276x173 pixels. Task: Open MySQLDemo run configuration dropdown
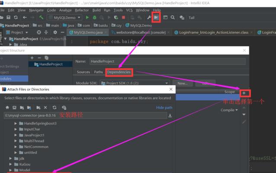click(x=64, y=18)
